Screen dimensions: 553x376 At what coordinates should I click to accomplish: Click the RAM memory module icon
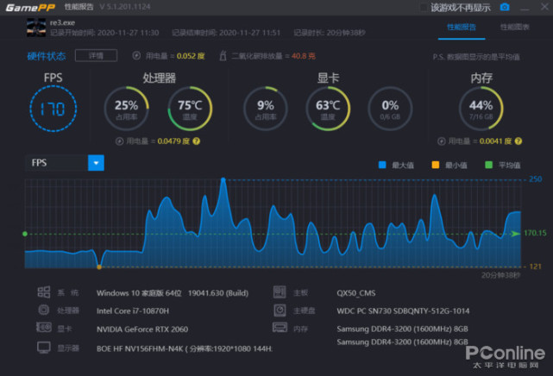(280, 328)
